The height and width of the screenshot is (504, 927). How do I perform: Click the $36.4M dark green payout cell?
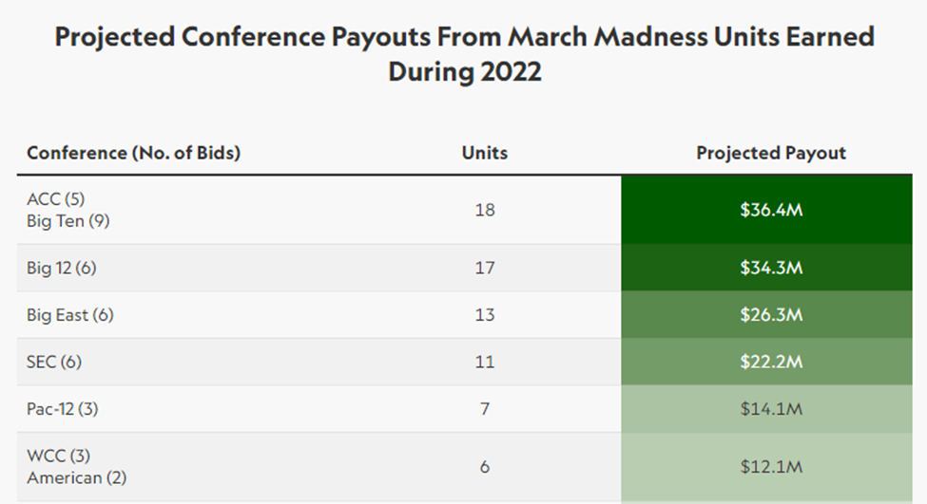(x=771, y=210)
